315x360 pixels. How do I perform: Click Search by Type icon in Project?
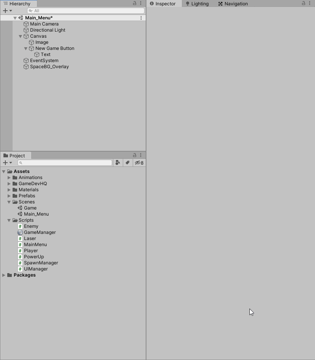[x=118, y=163]
